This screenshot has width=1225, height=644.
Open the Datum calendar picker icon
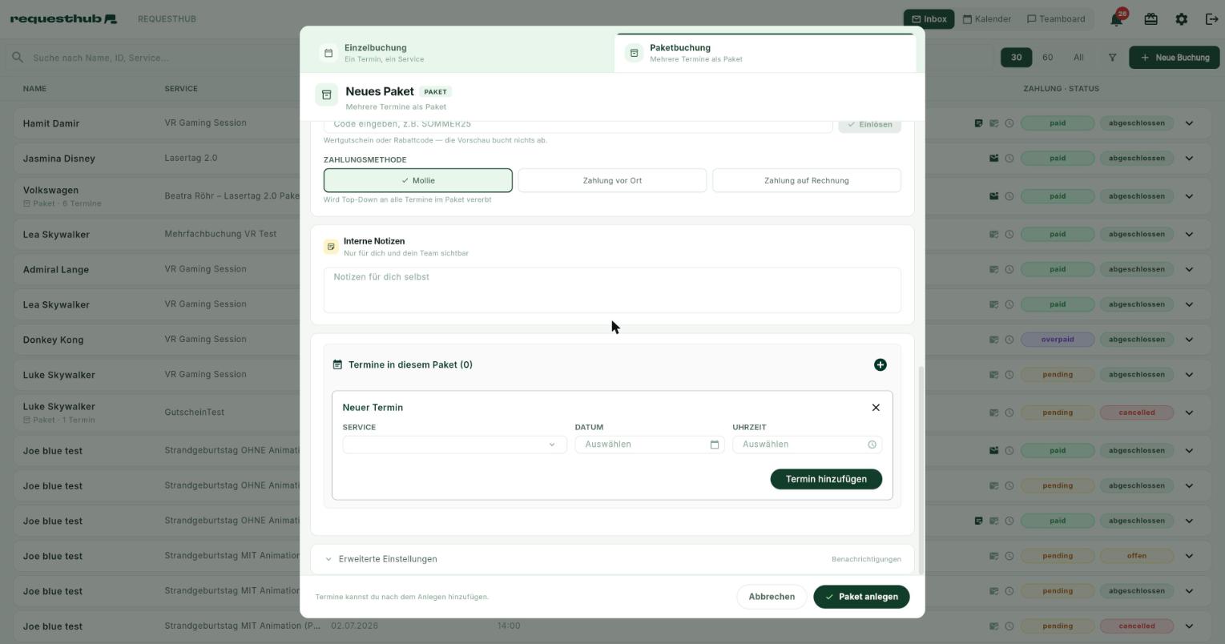pos(714,445)
